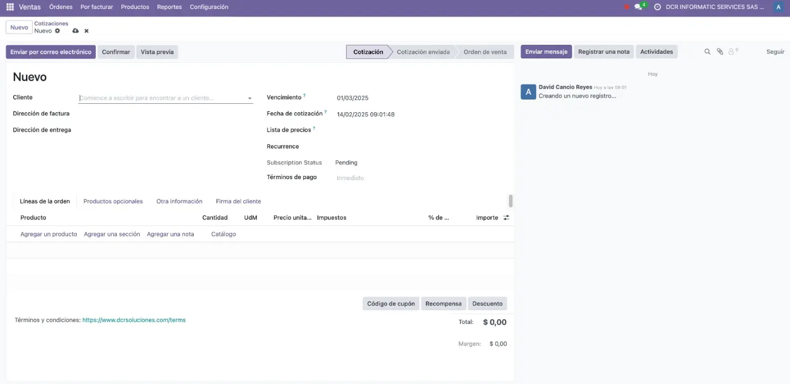Open the followers person icon
This screenshot has height=384, width=790.
click(x=732, y=52)
